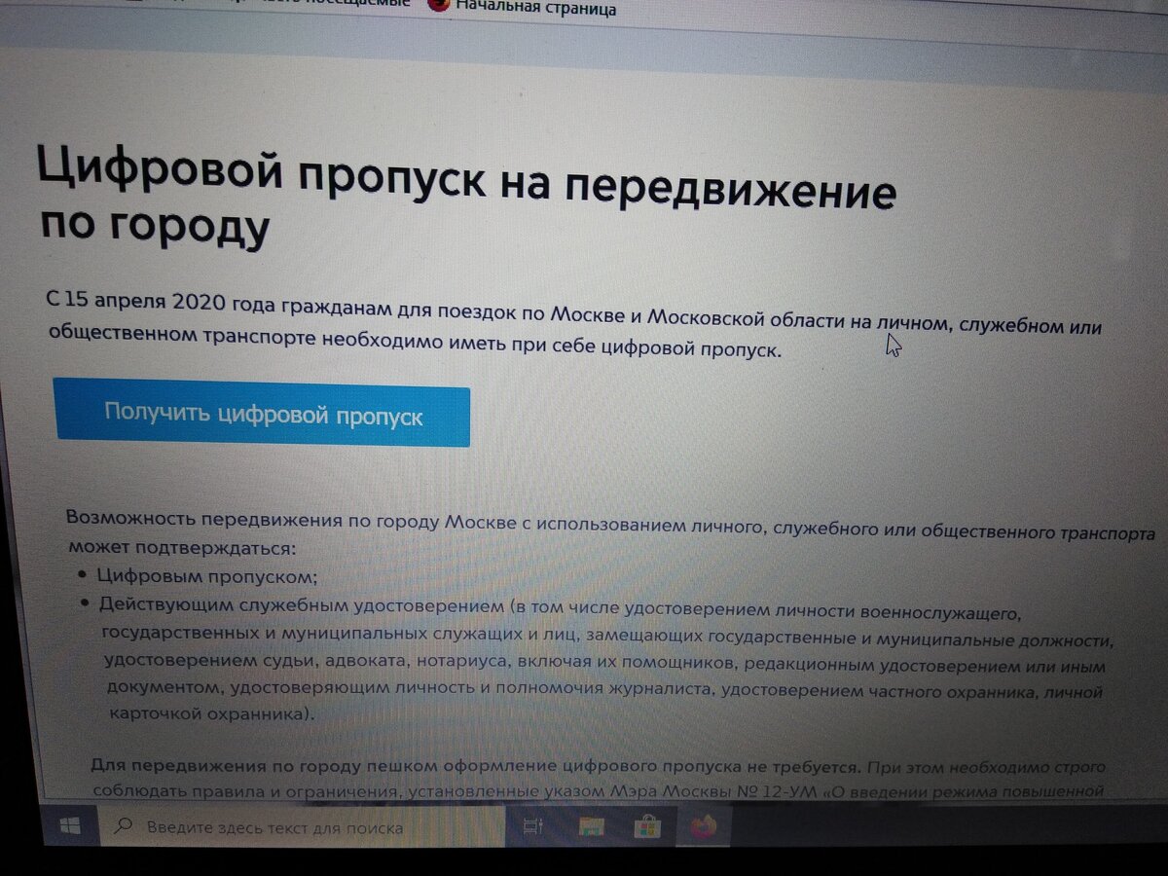Click the search magnifier icon in taskbar
Viewport: 1168px width, 876px height.
[124, 827]
